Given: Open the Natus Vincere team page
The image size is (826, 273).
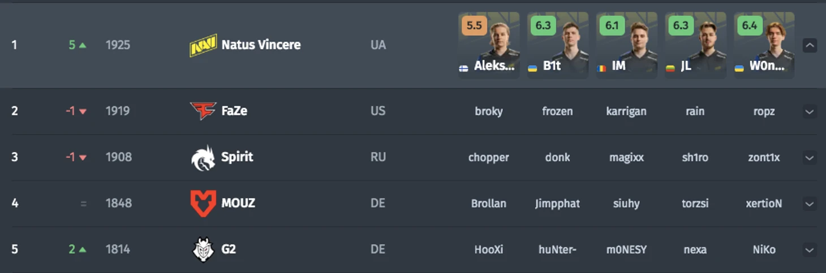Looking at the screenshot, I should click(x=261, y=45).
